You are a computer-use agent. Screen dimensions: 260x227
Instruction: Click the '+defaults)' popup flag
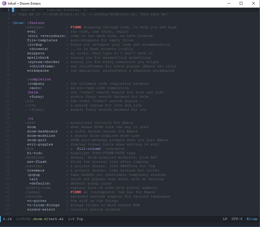[x=40, y=184]
